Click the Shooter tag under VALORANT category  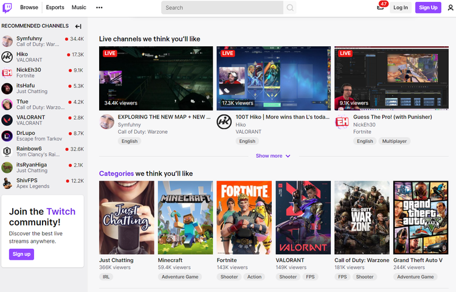[288, 277]
